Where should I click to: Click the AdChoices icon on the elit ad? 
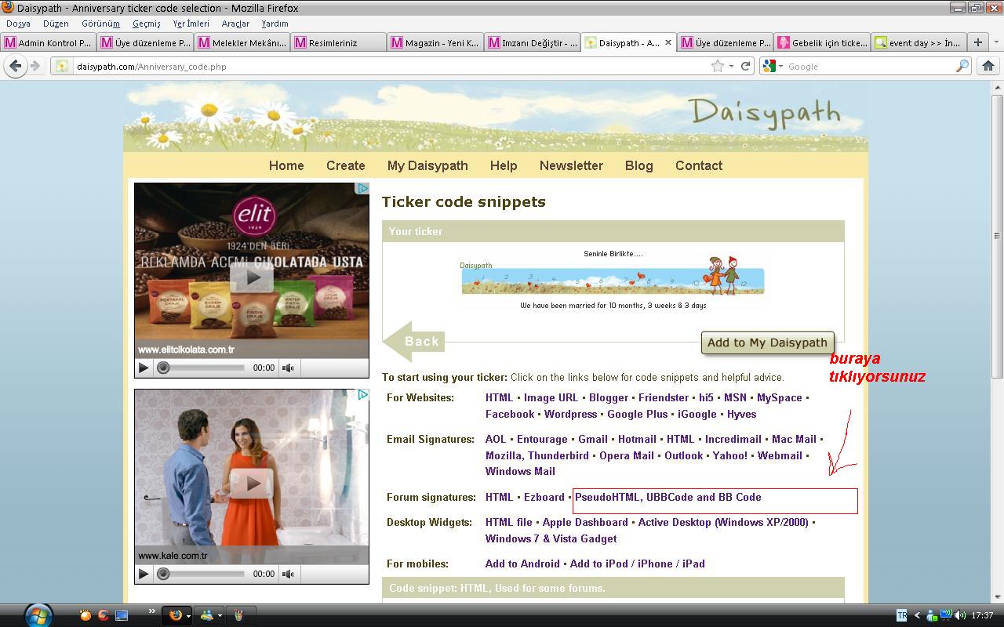point(362,189)
